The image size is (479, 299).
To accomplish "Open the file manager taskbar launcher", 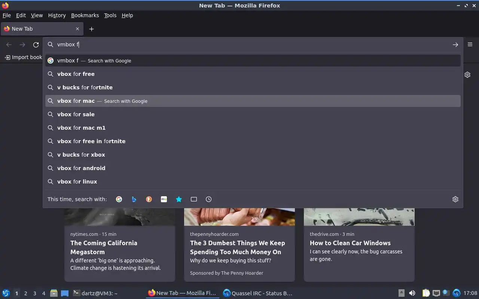I will click(54, 293).
